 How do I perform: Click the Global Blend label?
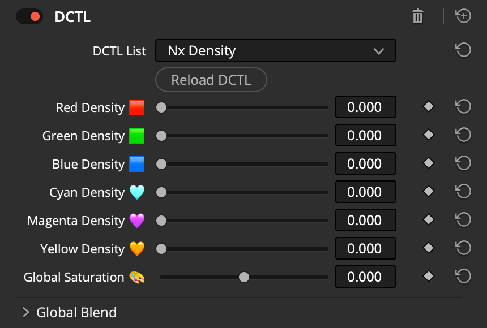pyautogui.click(x=76, y=312)
